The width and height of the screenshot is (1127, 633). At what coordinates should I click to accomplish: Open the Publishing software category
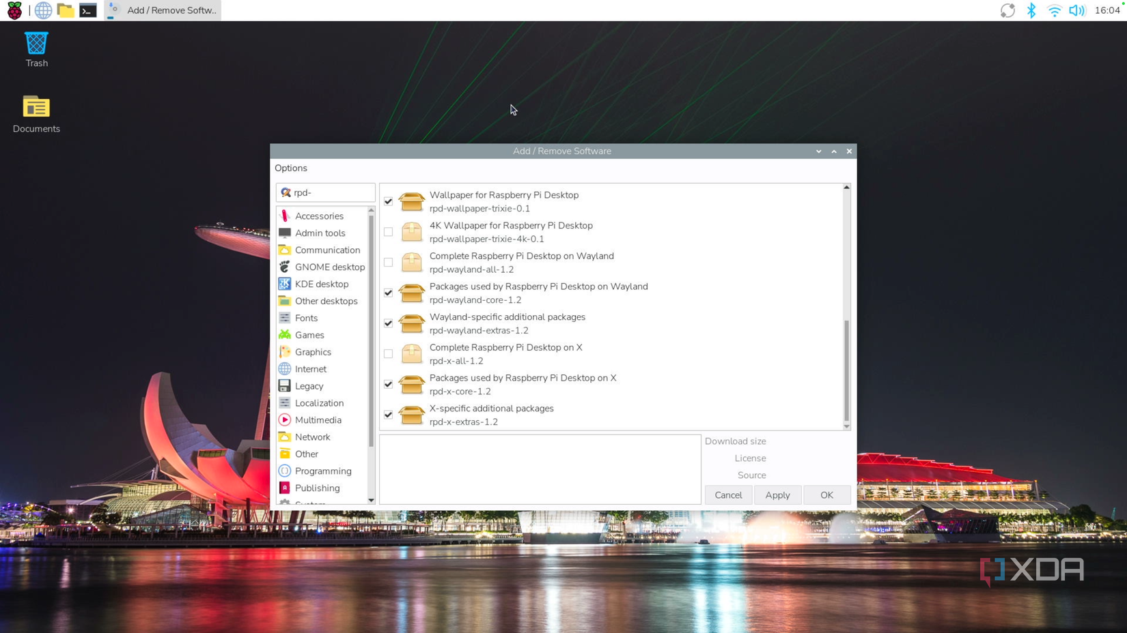317,488
